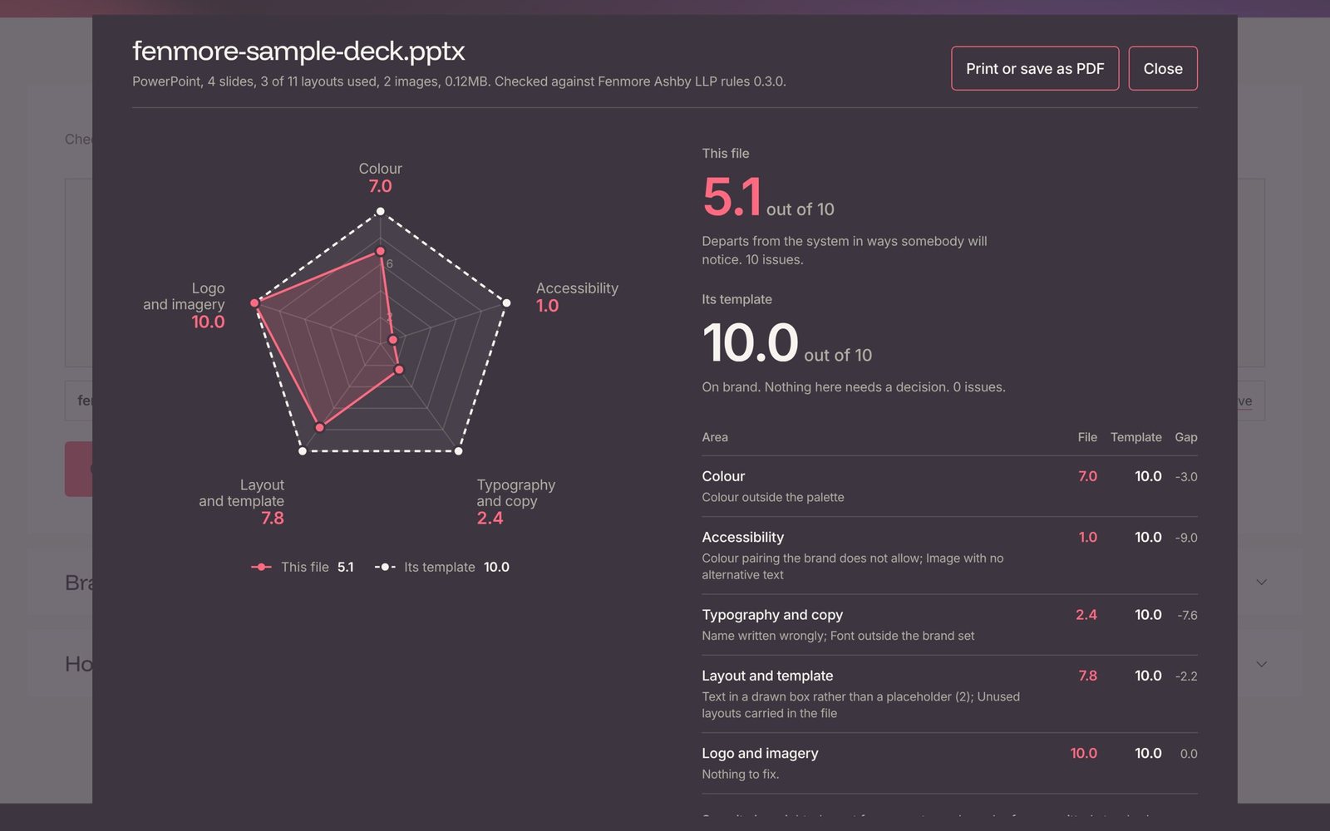The width and height of the screenshot is (1330, 831).
Task: Click Typography gap value -7.6
Action: pos(1187,615)
